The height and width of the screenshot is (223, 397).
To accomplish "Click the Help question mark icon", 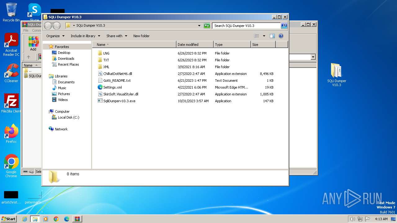I will (x=281, y=36).
